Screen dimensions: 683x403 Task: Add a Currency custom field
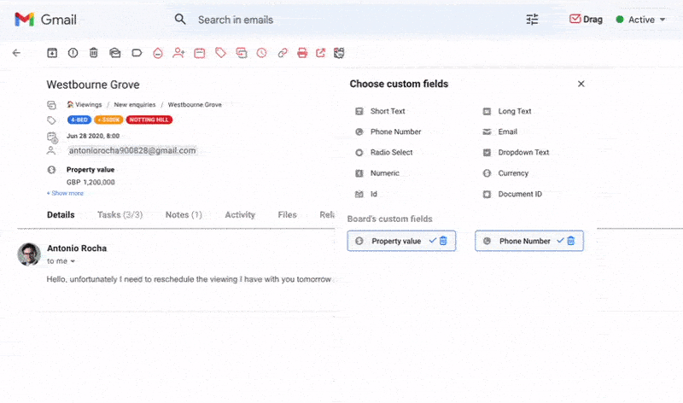(x=513, y=173)
